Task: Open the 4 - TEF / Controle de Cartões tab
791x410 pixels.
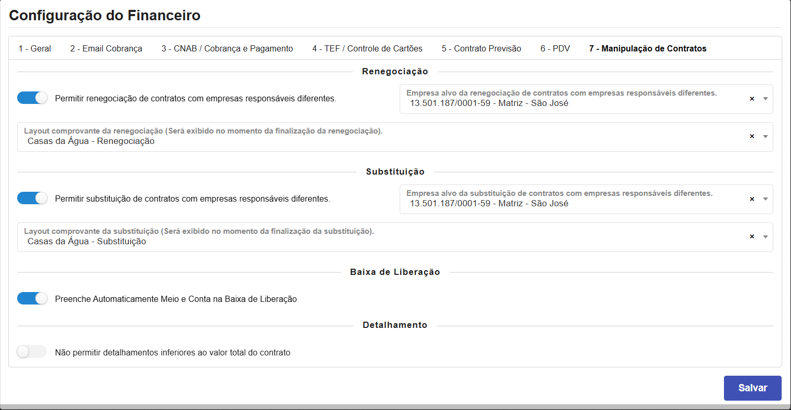Action: [x=367, y=48]
